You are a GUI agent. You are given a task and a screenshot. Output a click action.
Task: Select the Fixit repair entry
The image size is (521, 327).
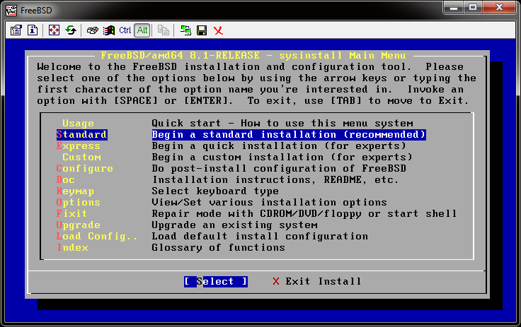(71, 213)
